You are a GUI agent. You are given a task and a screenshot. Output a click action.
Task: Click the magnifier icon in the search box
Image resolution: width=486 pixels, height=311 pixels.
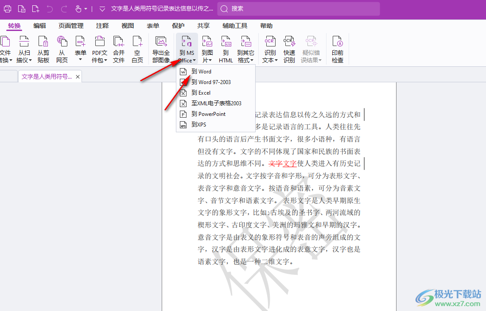click(x=224, y=9)
